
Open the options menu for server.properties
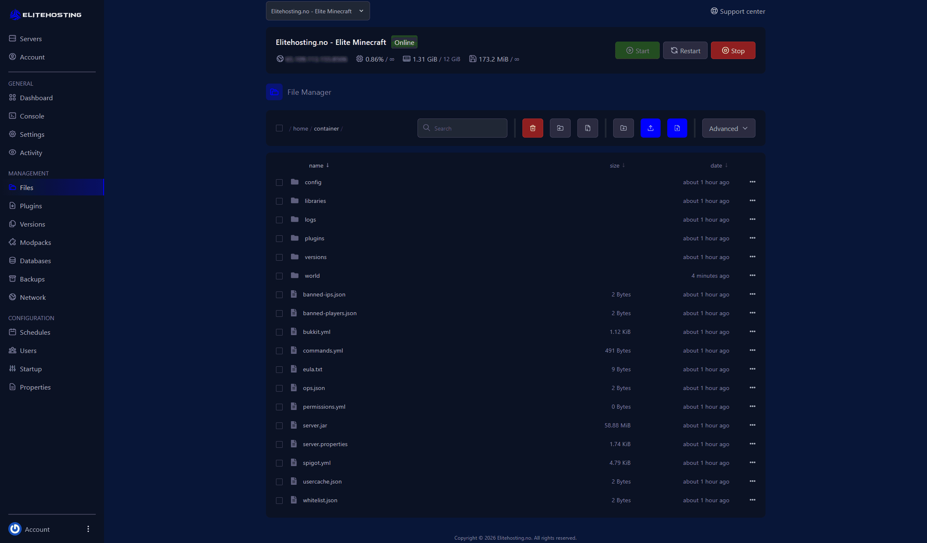[752, 444]
